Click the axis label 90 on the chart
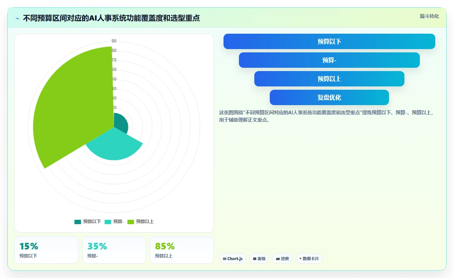This screenshot has width=454, height=278. coord(114,41)
